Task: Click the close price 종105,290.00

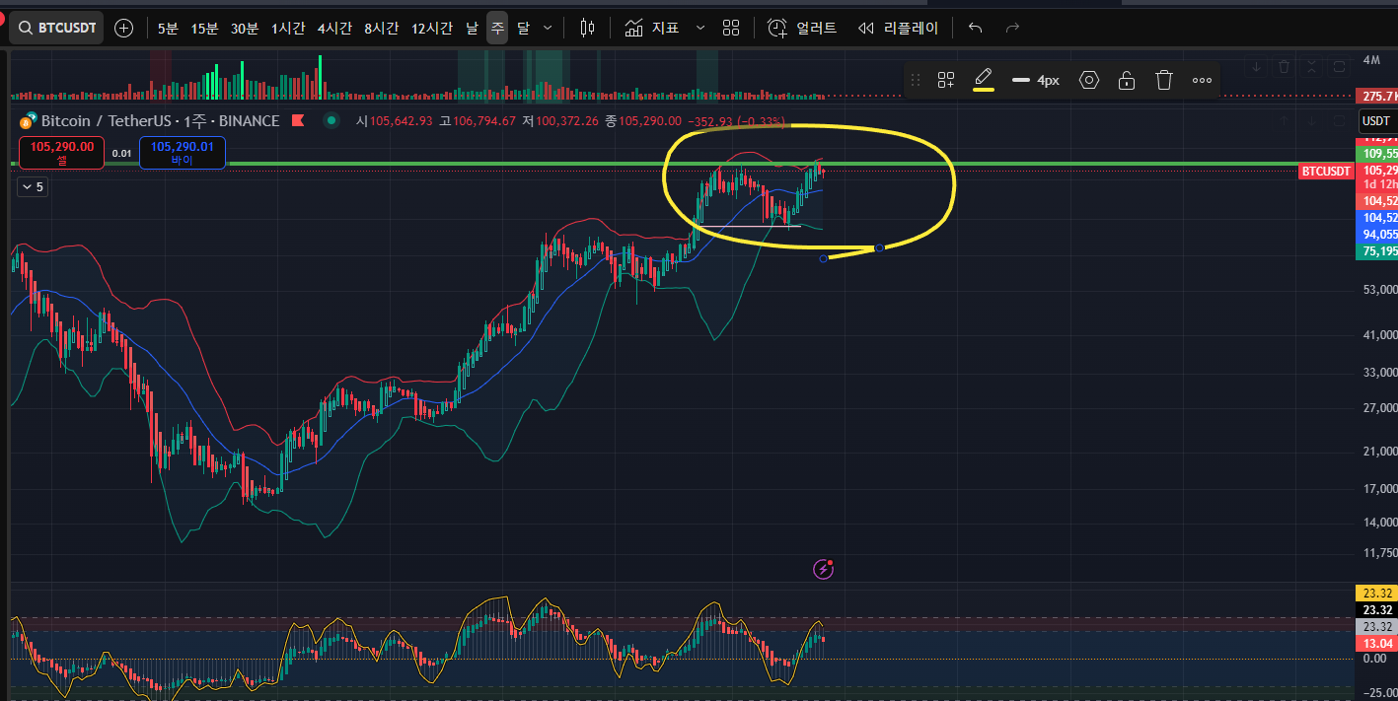Action: pos(643,121)
